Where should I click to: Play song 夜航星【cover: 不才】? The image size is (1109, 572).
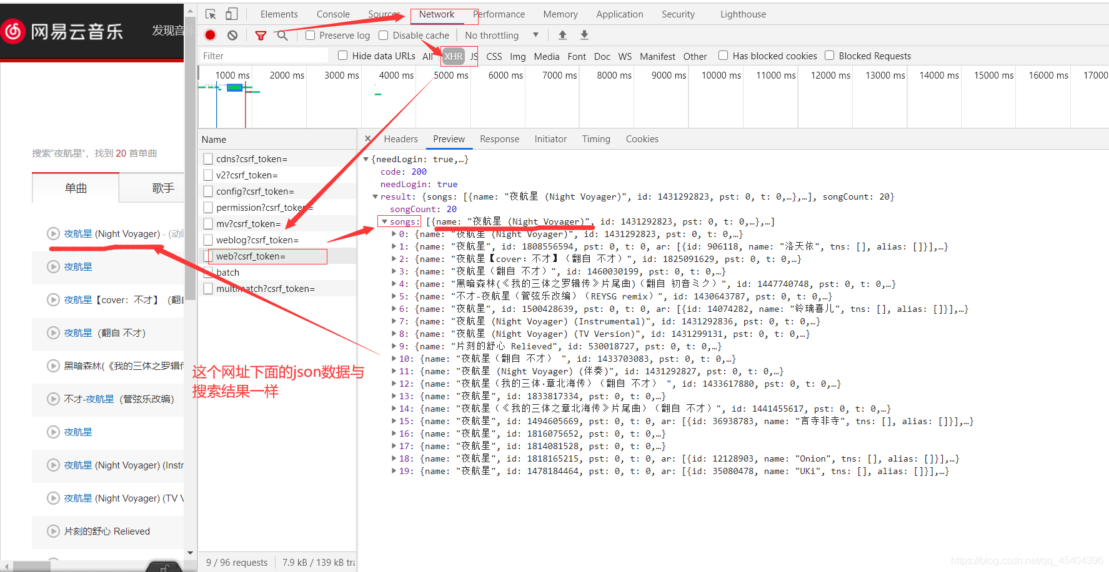coord(54,299)
